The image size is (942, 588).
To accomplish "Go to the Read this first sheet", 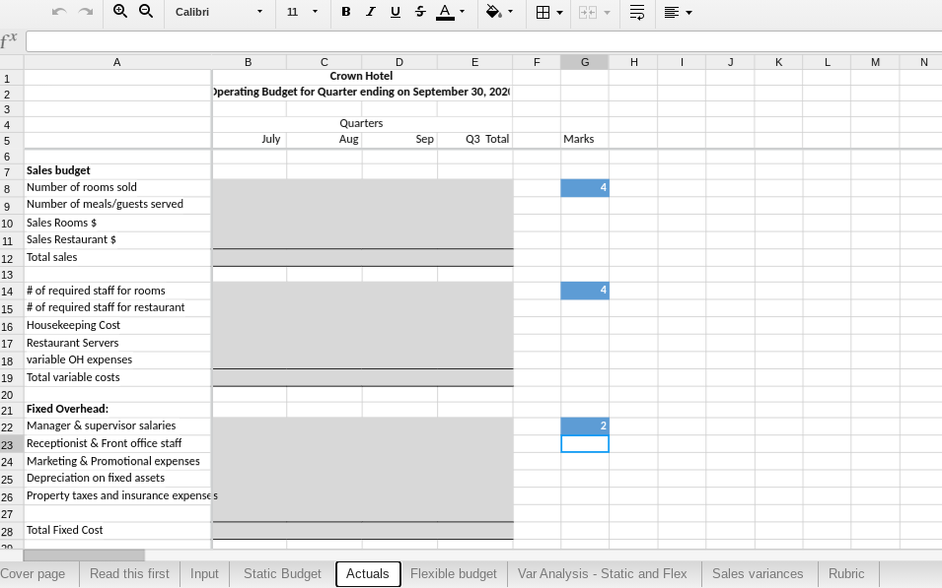I will click(x=129, y=574).
